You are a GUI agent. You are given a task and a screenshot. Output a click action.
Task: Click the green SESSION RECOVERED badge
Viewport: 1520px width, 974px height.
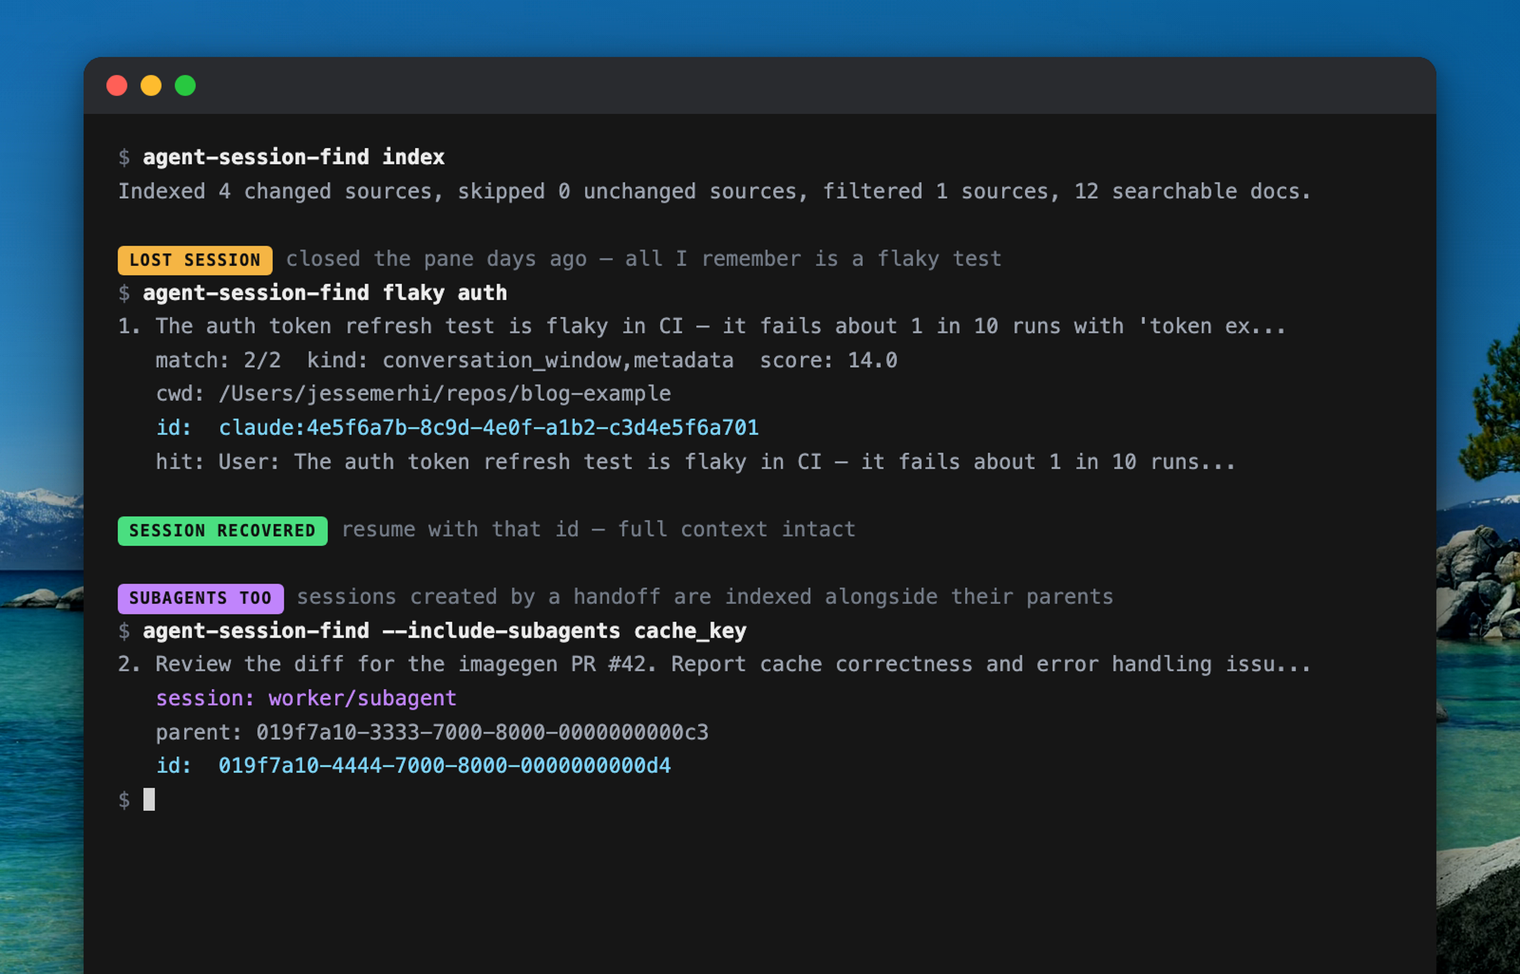pyautogui.click(x=223, y=531)
